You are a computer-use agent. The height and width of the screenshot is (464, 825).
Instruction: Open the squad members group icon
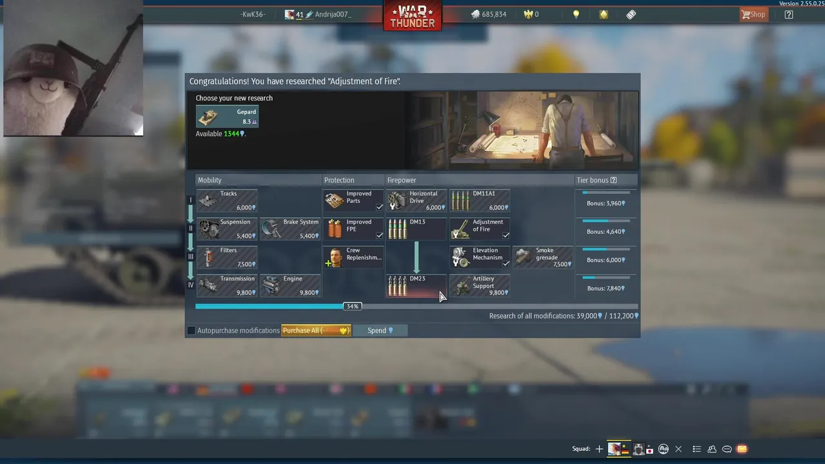tap(663, 449)
